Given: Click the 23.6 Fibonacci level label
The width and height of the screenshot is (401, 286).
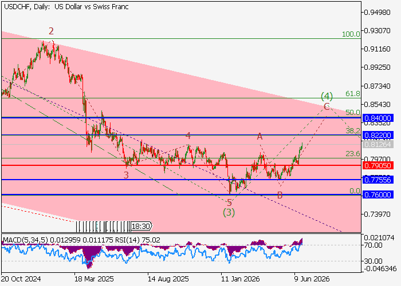Looking at the screenshot, I should click(353, 153).
